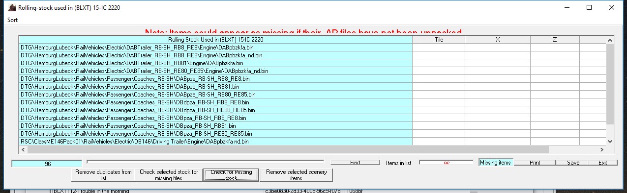The height and width of the screenshot is (193, 627).
Task: Select row DABpza_RB-SH_RB8_RE8.bin
Action: point(216,79)
